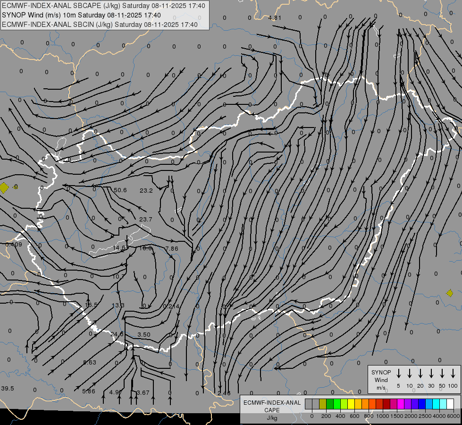Click the 2500 tick label in CAPE legend
This screenshot has width=462, height=425.
pos(425,416)
